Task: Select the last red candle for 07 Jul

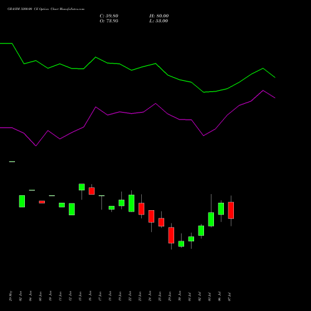Action: point(231,210)
